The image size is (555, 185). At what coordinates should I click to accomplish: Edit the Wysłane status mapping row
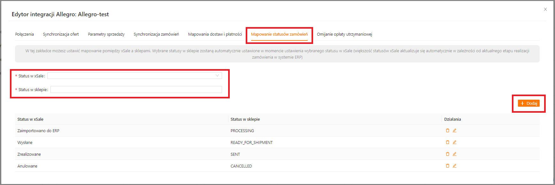[454, 142]
